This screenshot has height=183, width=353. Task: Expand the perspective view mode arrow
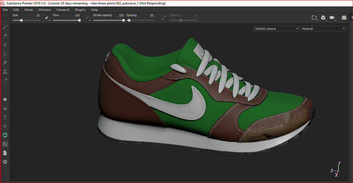(x=317, y=20)
